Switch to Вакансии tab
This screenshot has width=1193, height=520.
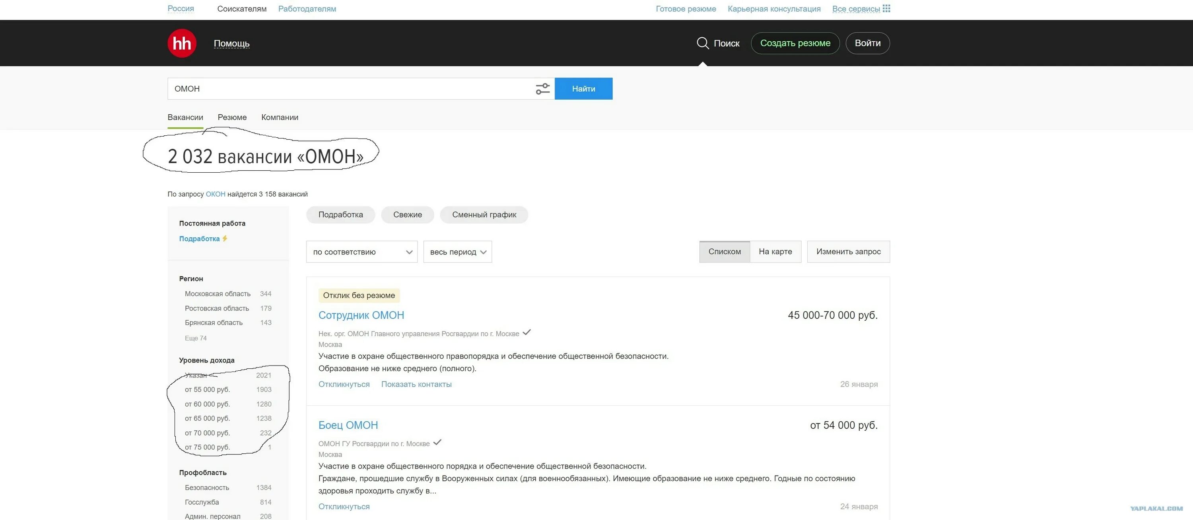[x=185, y=117]
